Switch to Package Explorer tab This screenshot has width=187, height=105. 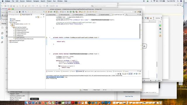tap(14, 15)
